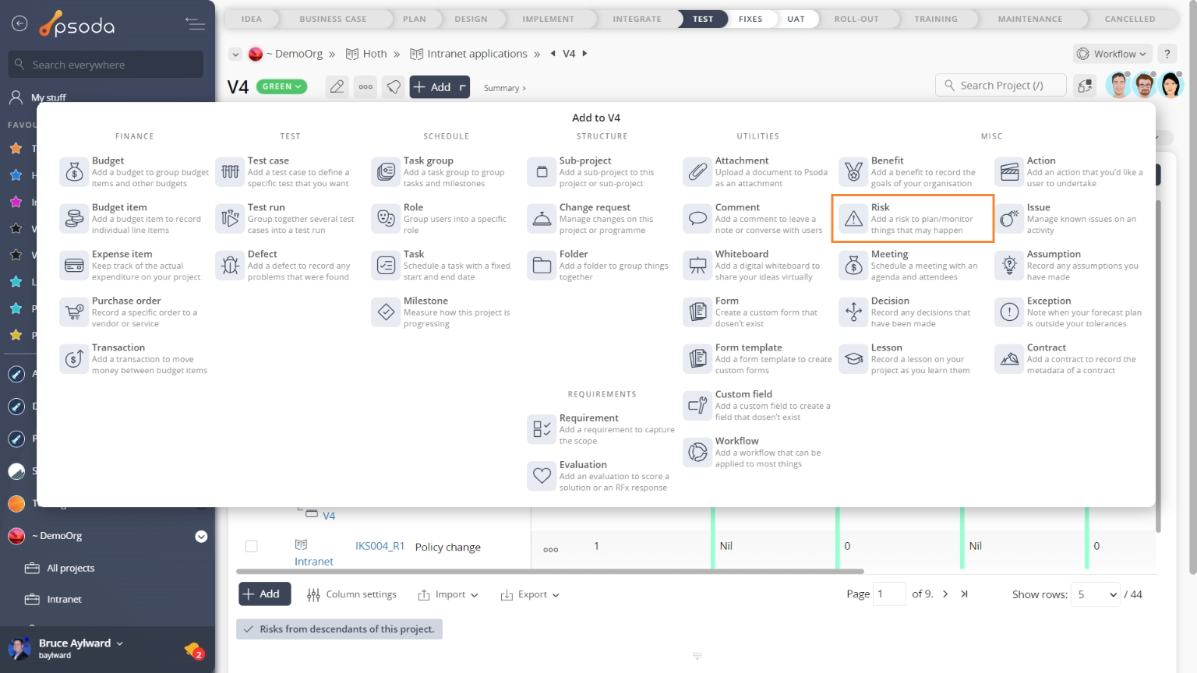The image size is (1197, 673).
Task: Click the Search everywhere field
Action: tap(106, 65)
